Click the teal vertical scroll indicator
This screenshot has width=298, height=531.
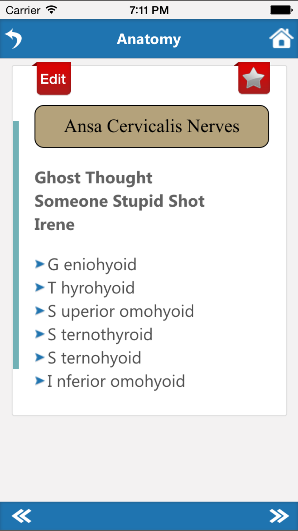16,245
